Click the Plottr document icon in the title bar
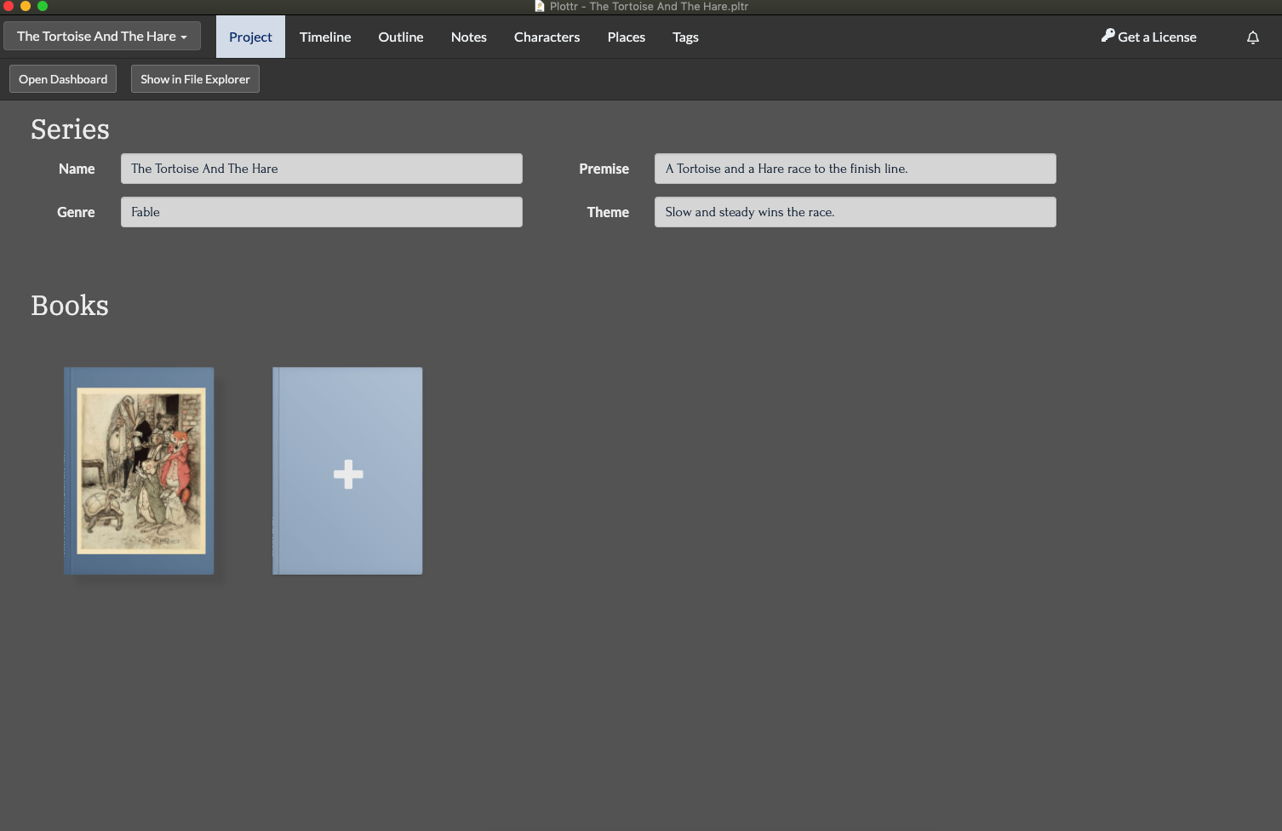This screenshot has height=831, width=1282. point(538,6)
